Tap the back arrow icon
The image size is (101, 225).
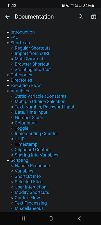pyautogui.click(x=8, y=17)
